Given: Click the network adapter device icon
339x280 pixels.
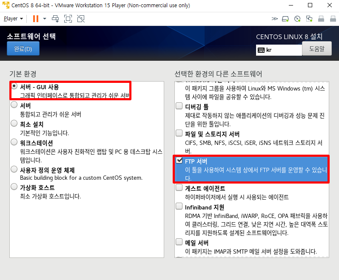Looking at the screenshot, I should pyautogui.click(x=309, y=19).
